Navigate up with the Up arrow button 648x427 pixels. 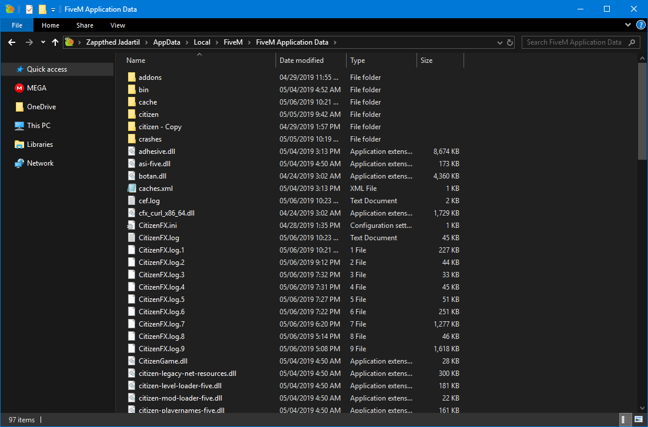tap(55, 42)
